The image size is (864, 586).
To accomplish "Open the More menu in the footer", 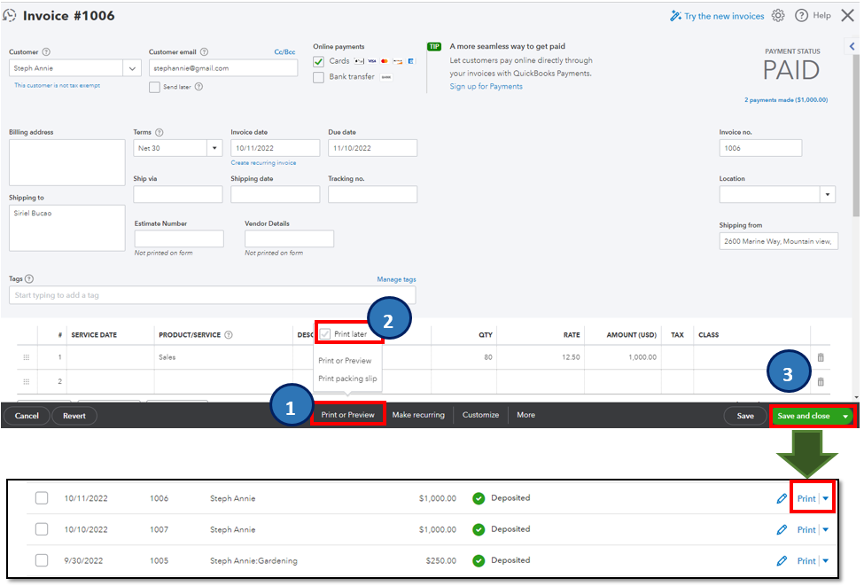I will point(525,415).
